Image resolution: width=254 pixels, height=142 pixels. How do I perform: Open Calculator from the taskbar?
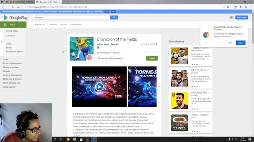point(81,139)
